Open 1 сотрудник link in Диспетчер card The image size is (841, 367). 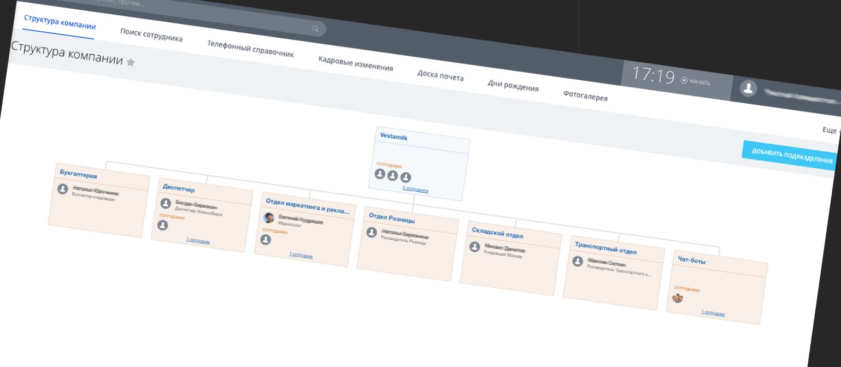click(198, 240)
